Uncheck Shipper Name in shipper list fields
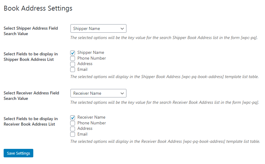 (73, 53)
